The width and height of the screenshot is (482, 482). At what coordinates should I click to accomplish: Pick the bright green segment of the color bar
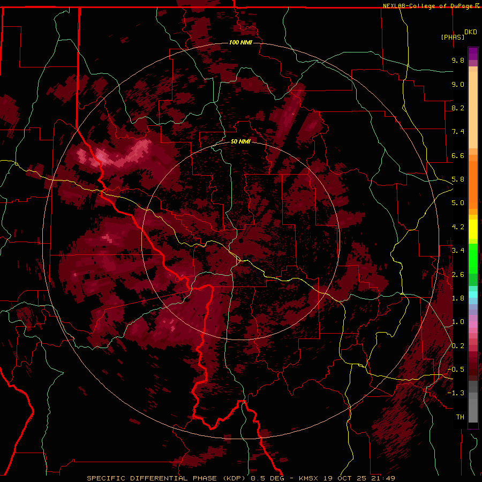[473, 258]
